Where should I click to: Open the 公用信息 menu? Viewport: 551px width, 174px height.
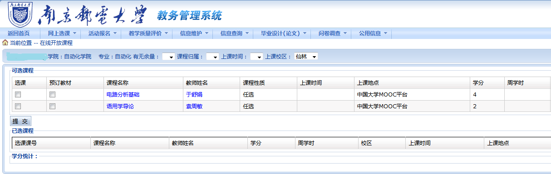click(370, 33)
